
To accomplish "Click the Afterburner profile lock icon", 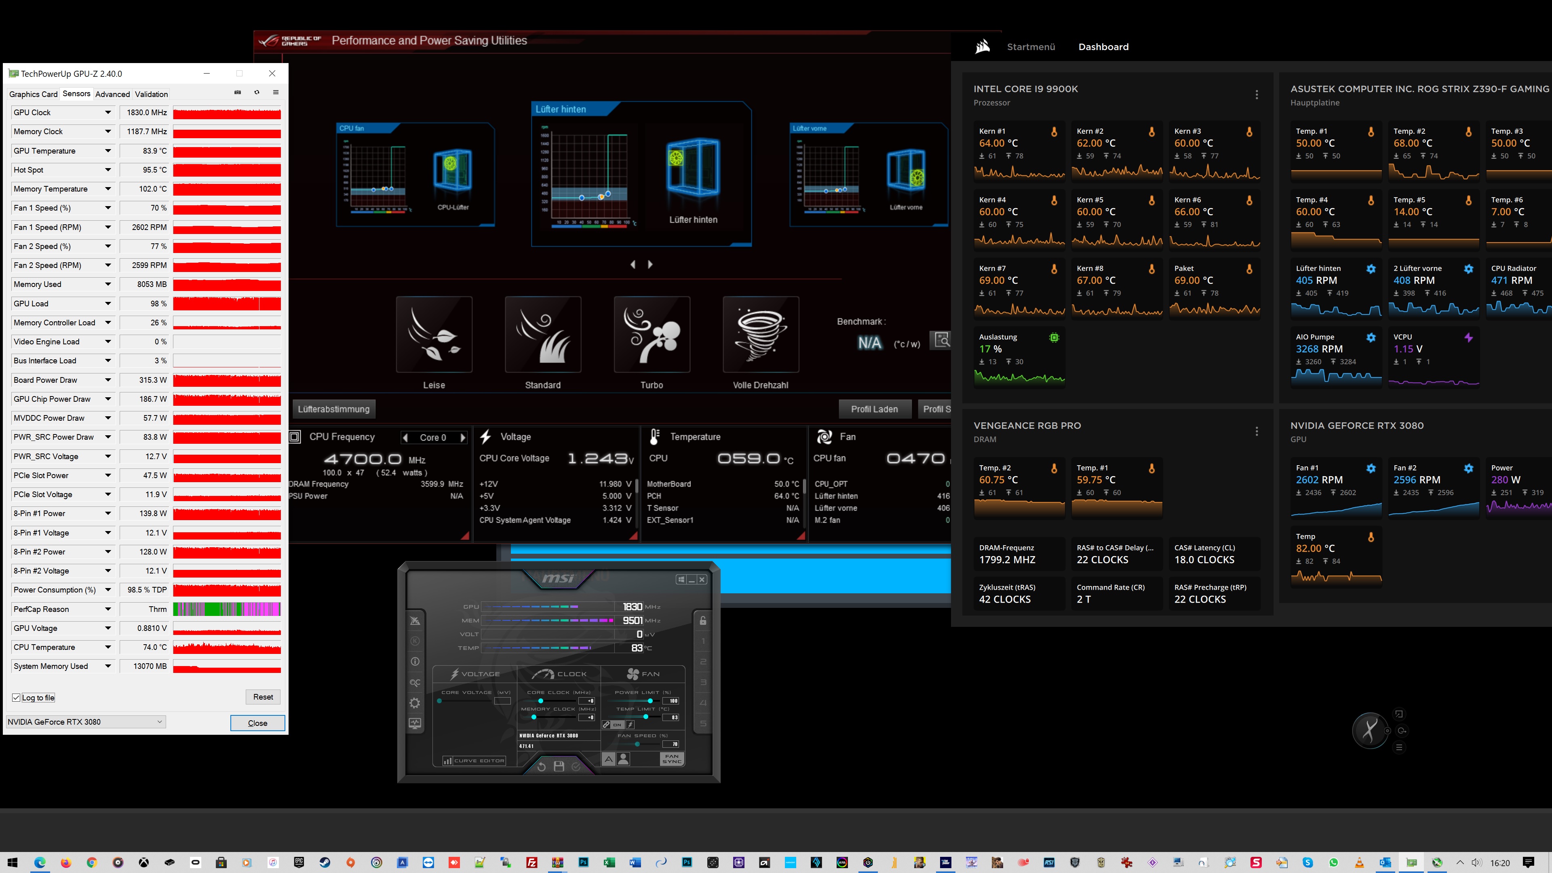I will pos(702,620).
